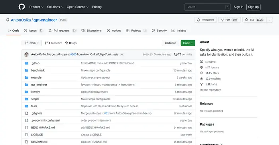Focus the Search input field
The image size is (279, 145).
coord(207,7)
